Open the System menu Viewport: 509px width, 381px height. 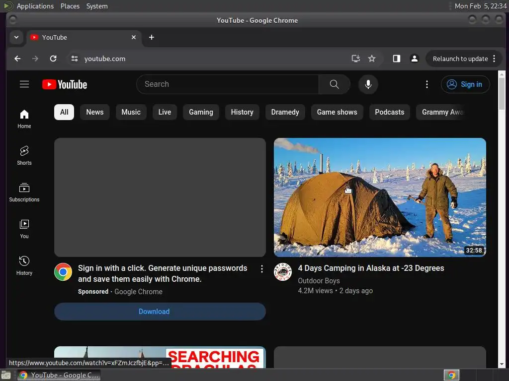pos(97,6)
